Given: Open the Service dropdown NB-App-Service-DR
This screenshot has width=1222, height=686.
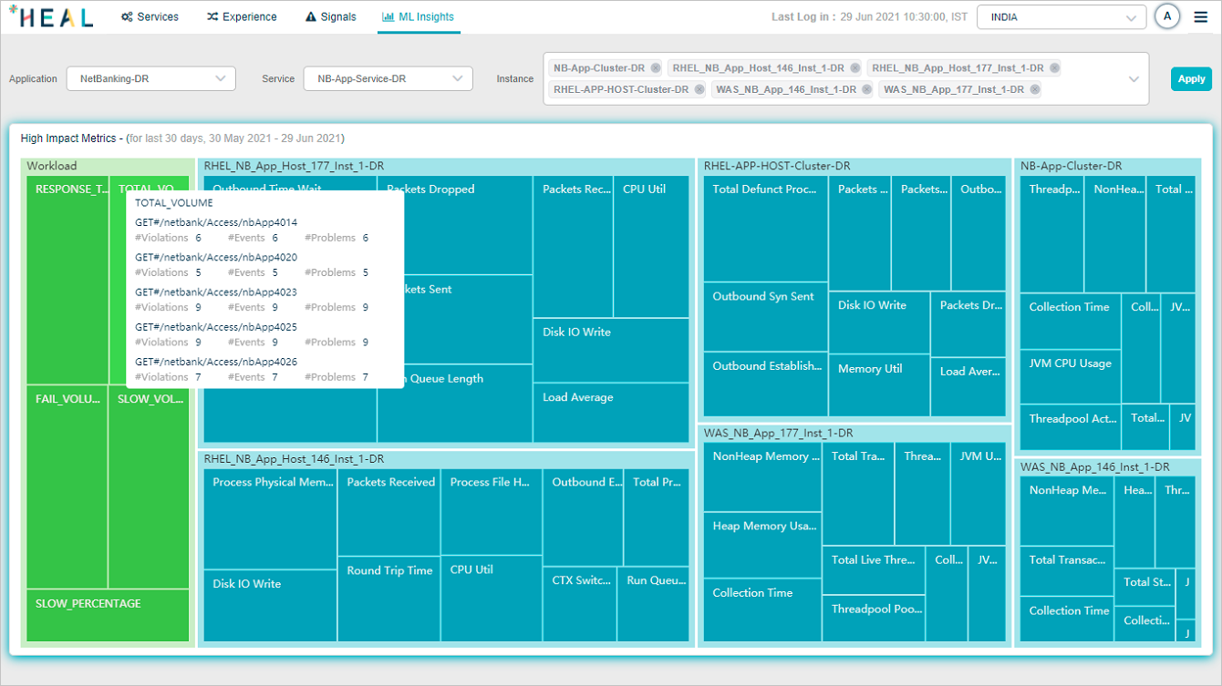Looking at the screenshot, I should [388, 79].
